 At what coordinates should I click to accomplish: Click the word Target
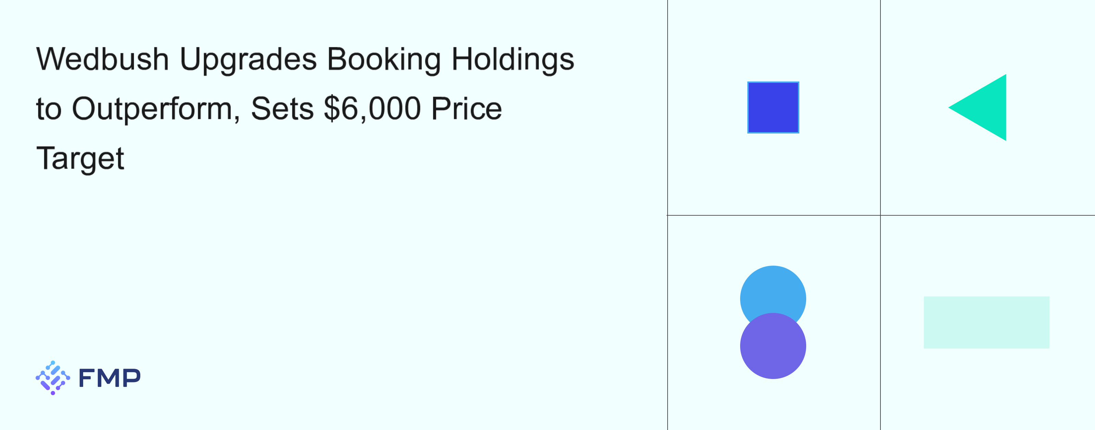[x=80, y=159]
